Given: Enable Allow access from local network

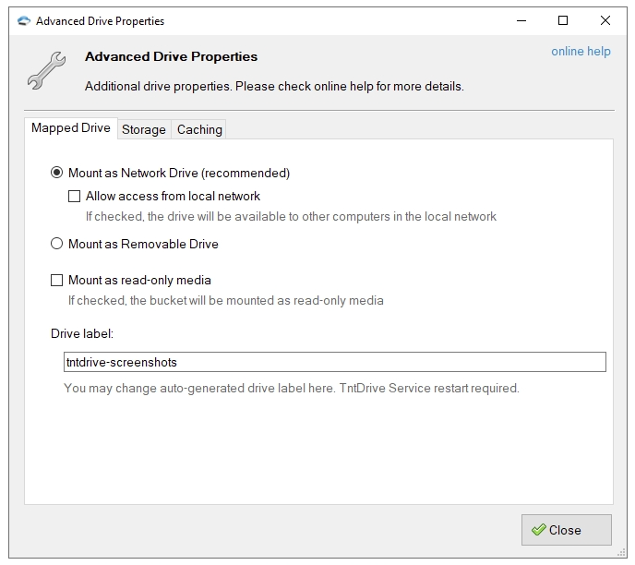Looking at the screenshot, I should coord(75,196).
